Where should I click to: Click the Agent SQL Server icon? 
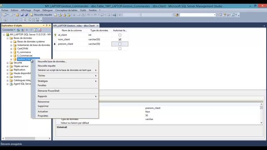pos(11,84)
